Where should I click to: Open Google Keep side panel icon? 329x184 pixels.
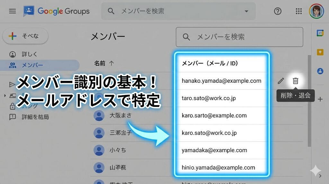tap(320, 52)
